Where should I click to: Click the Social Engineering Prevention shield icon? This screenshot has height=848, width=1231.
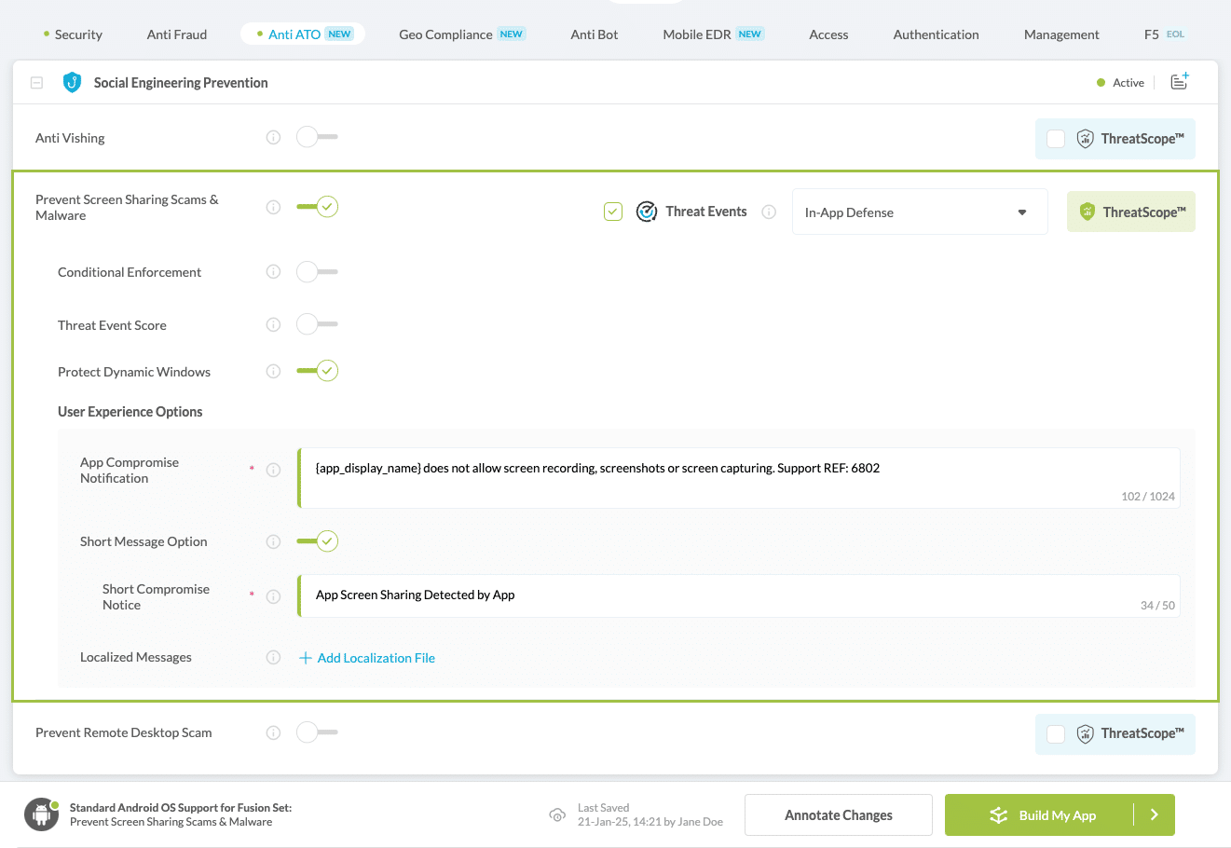[x=72, y=83]
